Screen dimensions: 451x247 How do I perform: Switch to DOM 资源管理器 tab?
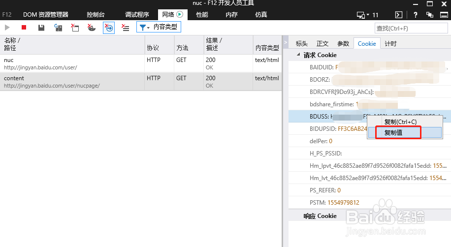[46, 15]
